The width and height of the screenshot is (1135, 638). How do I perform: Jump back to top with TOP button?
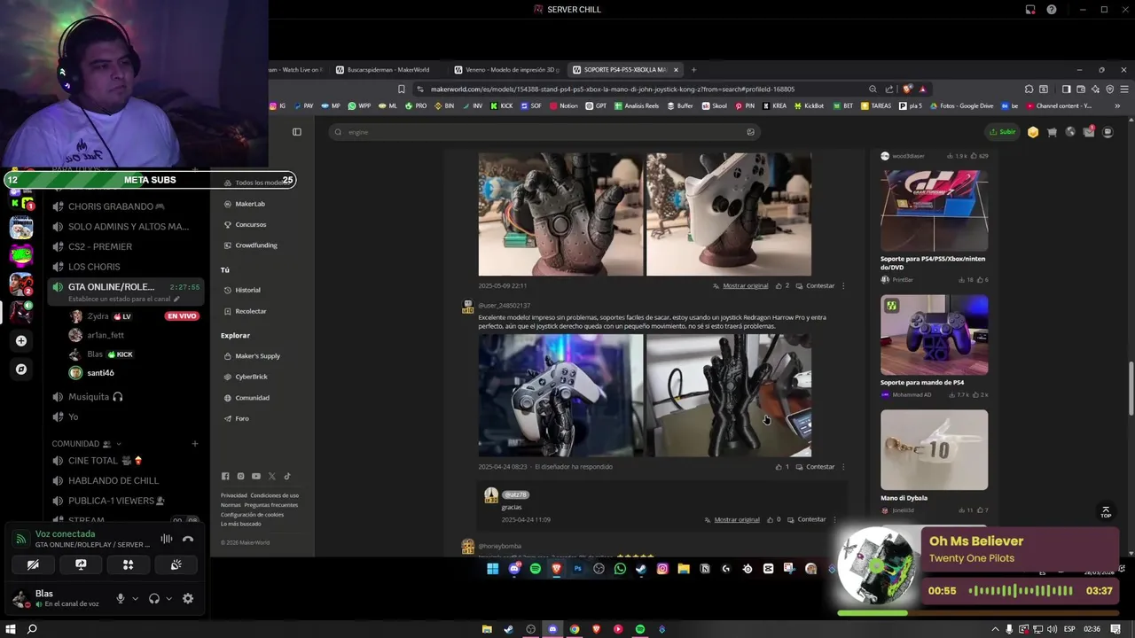[1106, 512]
